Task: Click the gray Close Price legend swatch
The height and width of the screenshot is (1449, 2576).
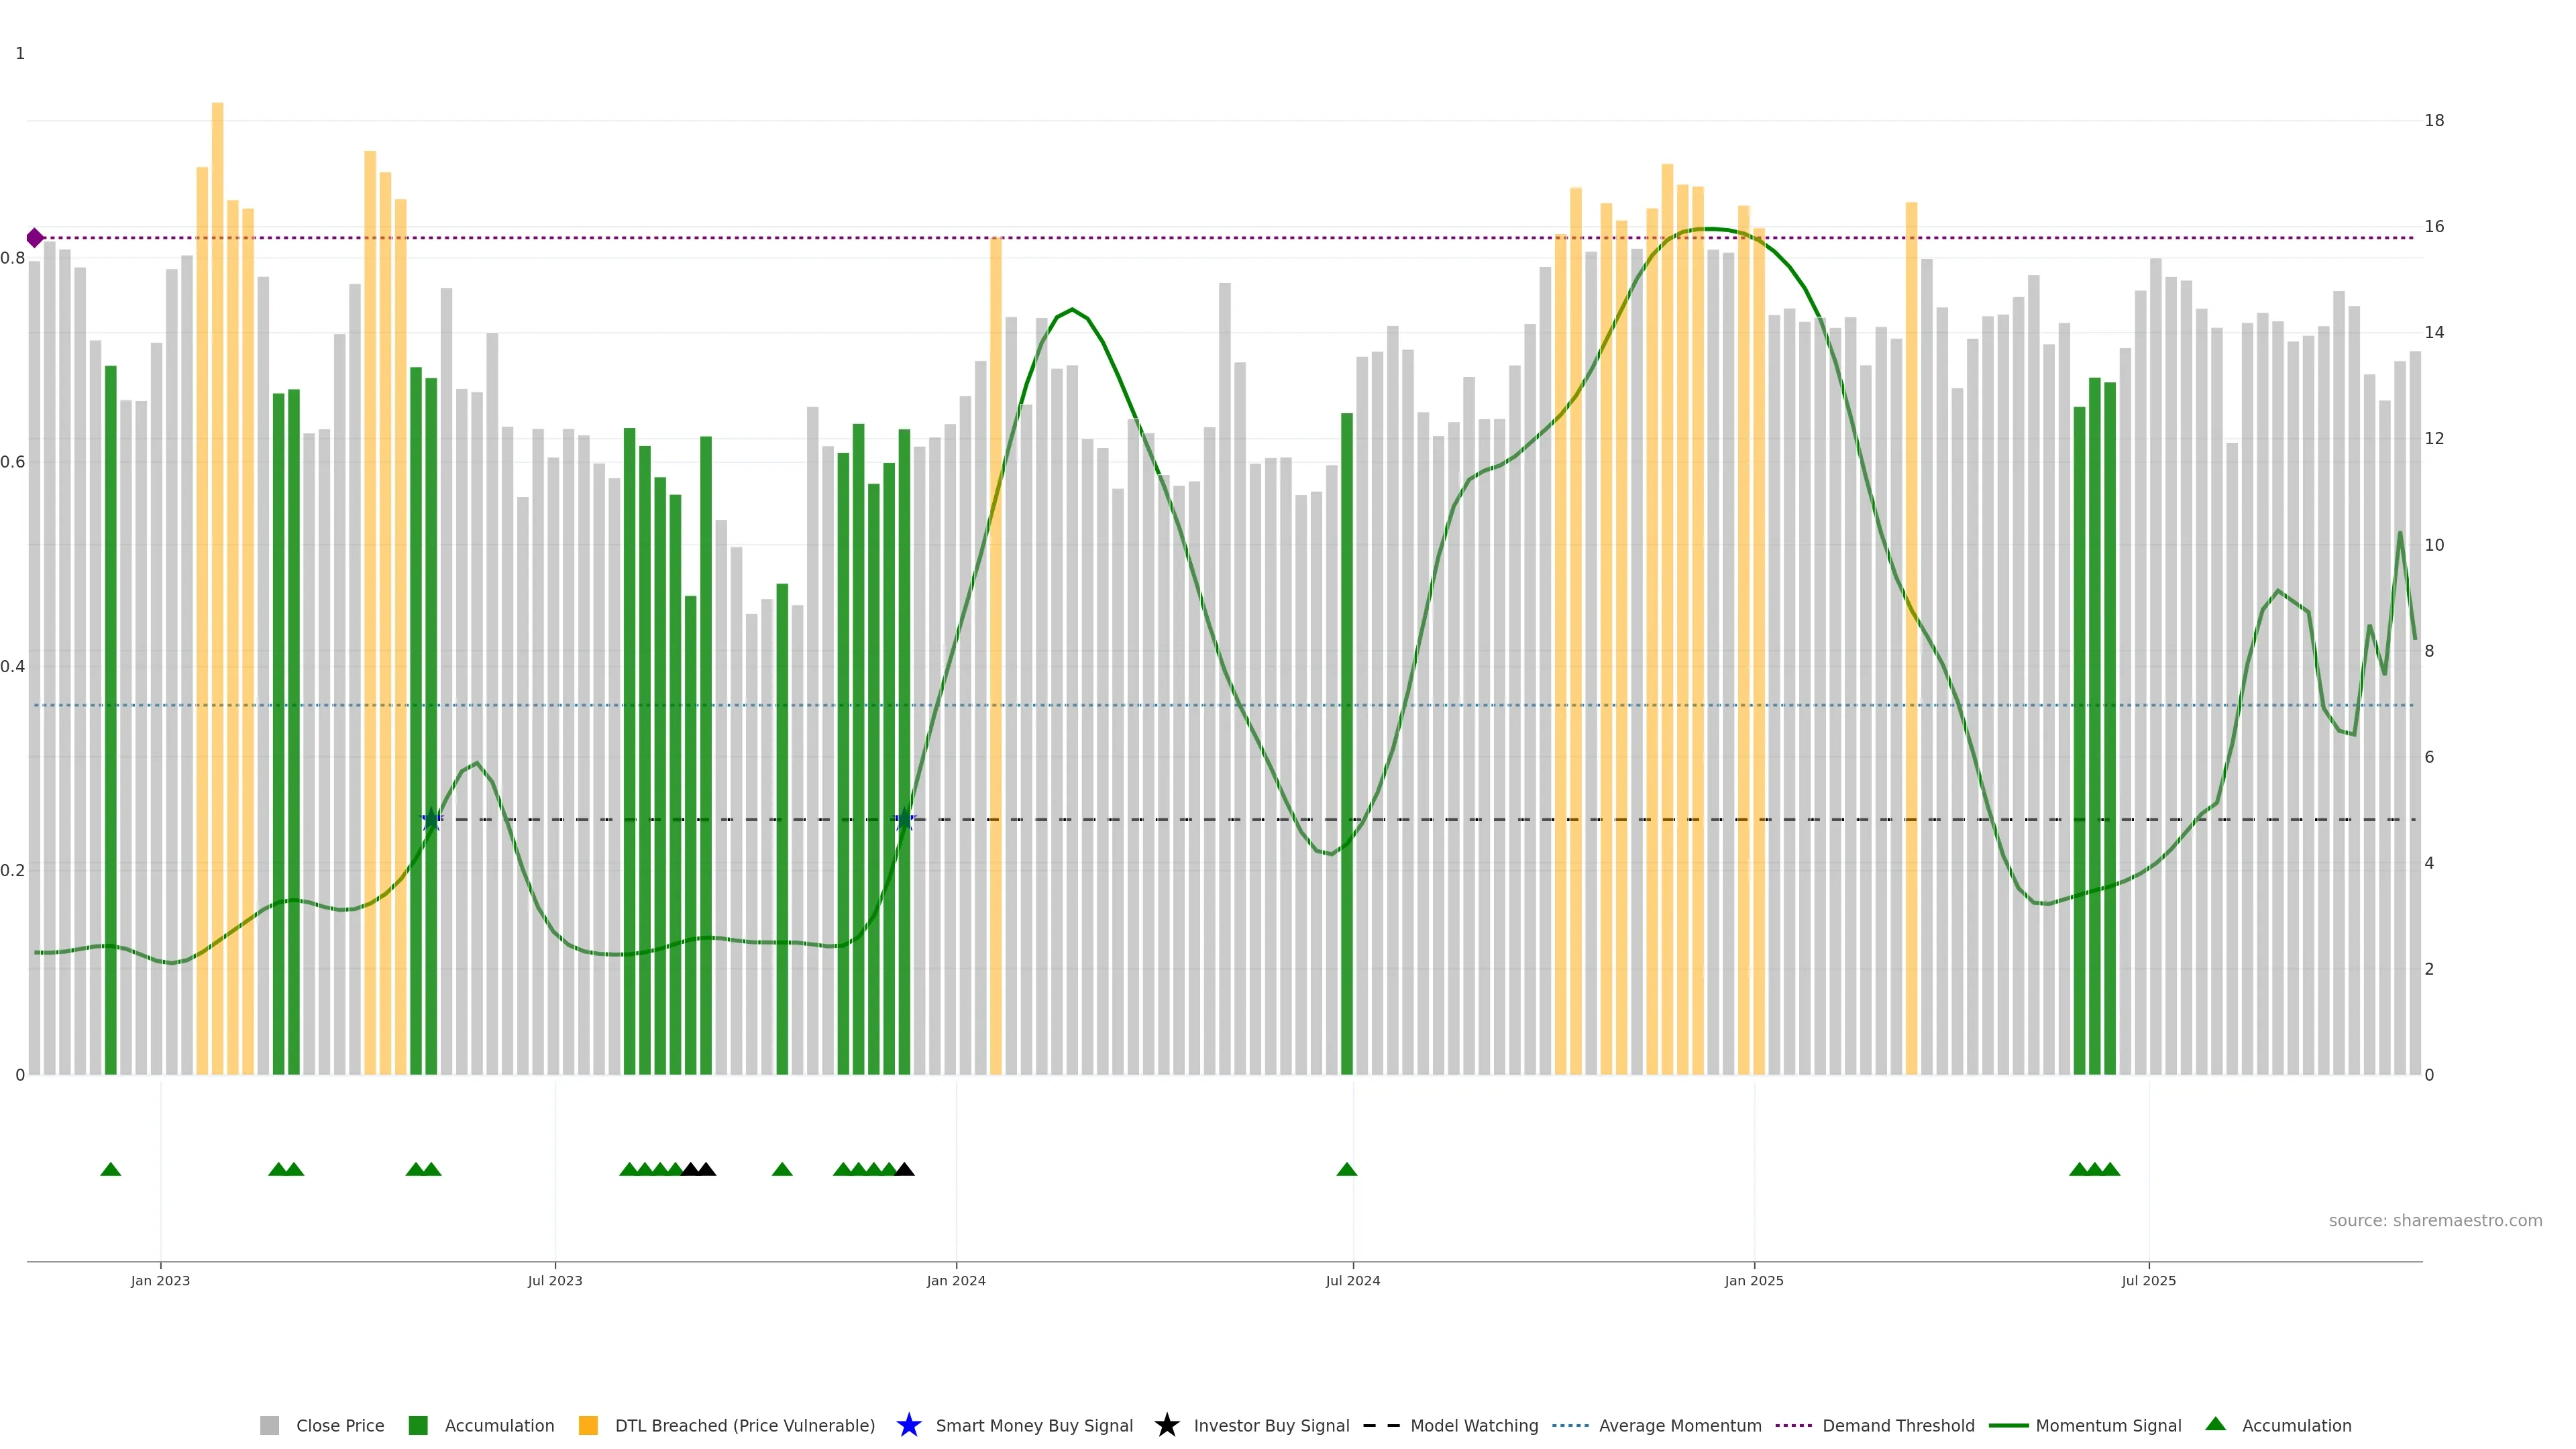Action: tap(270, 1425)
